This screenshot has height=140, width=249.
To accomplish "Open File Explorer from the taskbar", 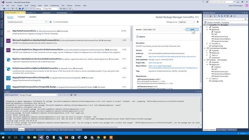I will click(35, 137).
